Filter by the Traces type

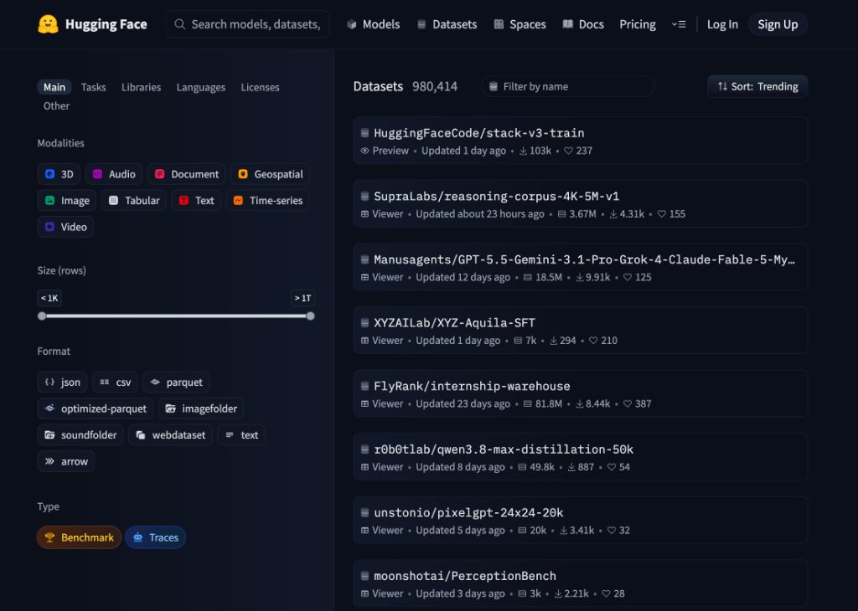[155, 537]
